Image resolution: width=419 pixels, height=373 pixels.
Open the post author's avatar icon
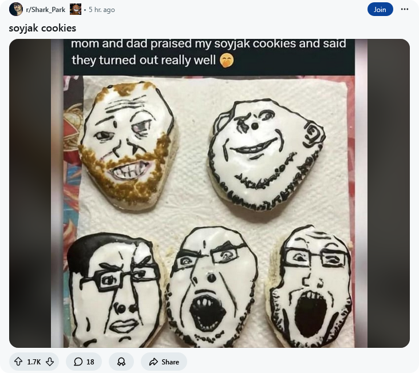[76, 9]
